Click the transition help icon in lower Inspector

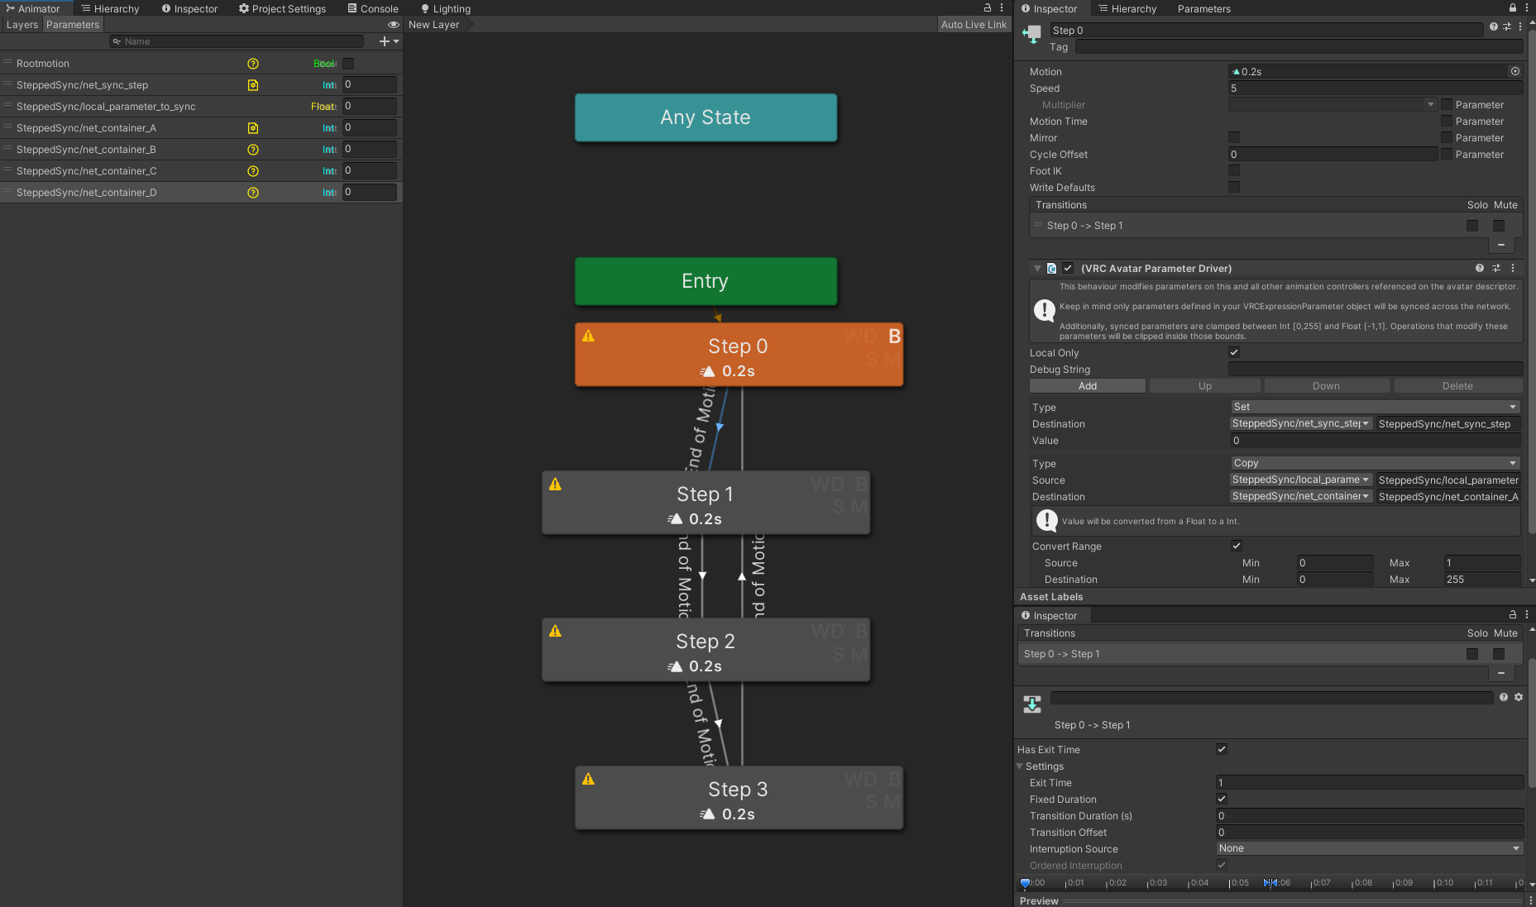pyautogui.click(x=1504, y=697)
